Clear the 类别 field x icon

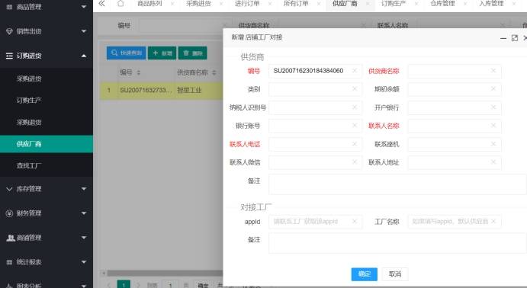click(354, 88)
